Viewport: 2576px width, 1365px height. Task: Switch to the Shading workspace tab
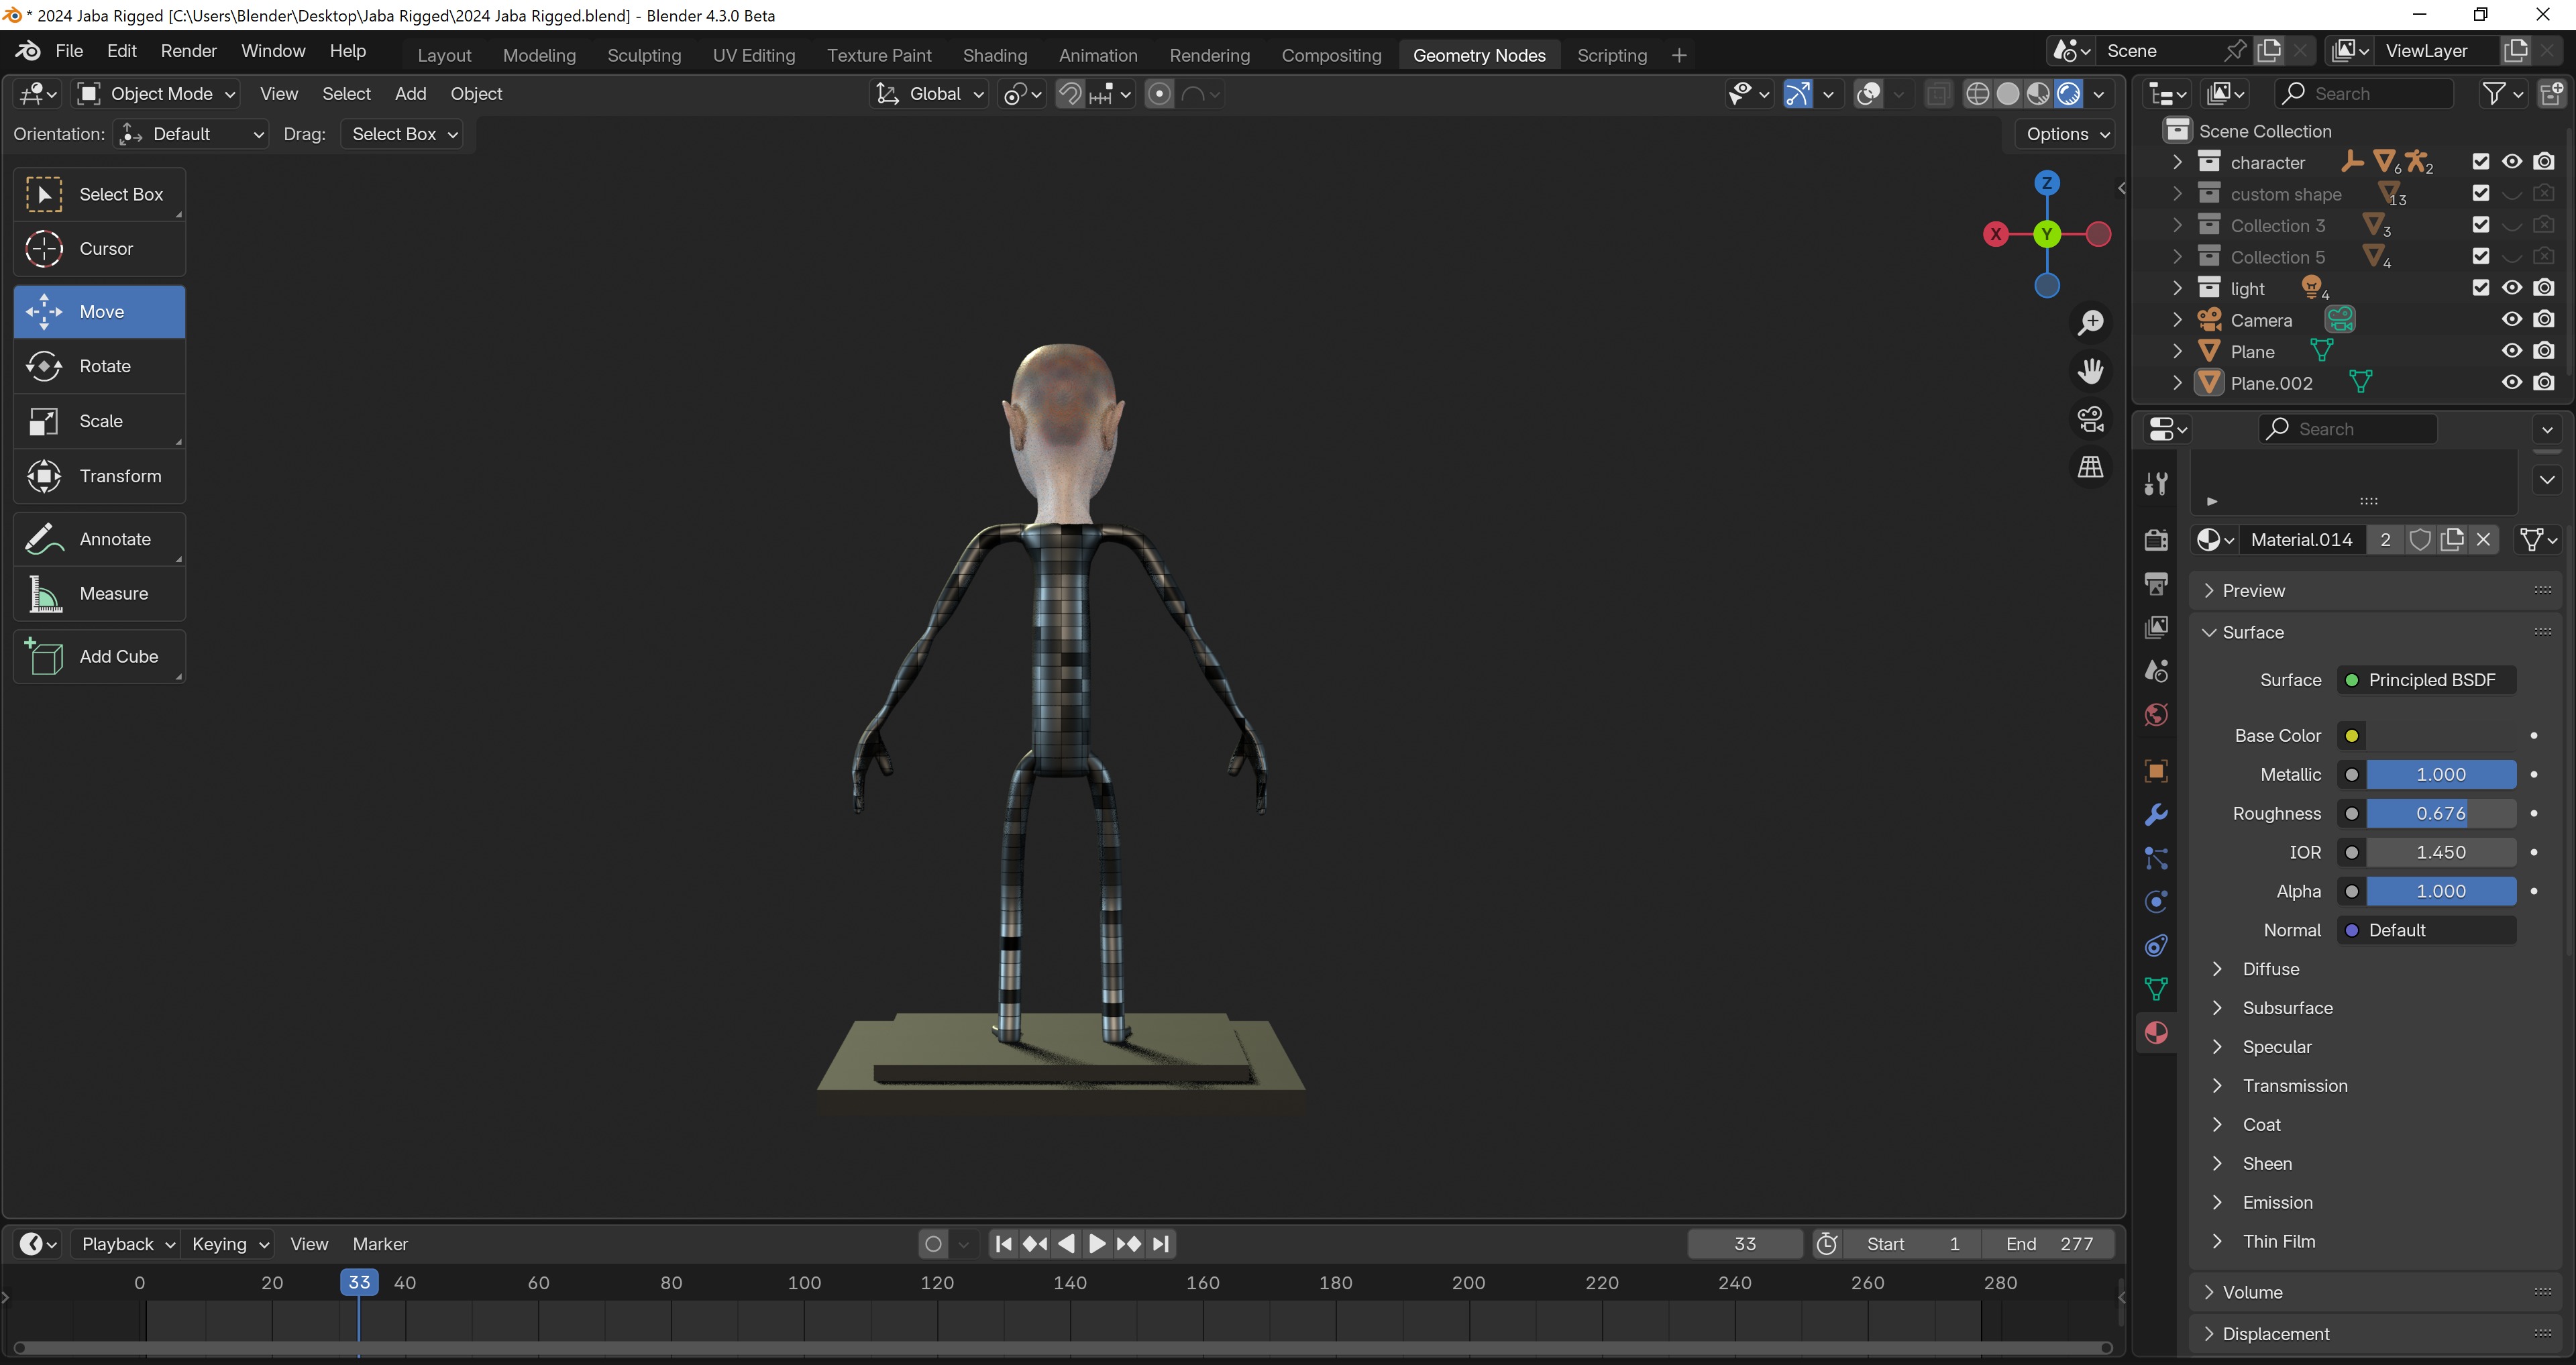pos(994,56)
